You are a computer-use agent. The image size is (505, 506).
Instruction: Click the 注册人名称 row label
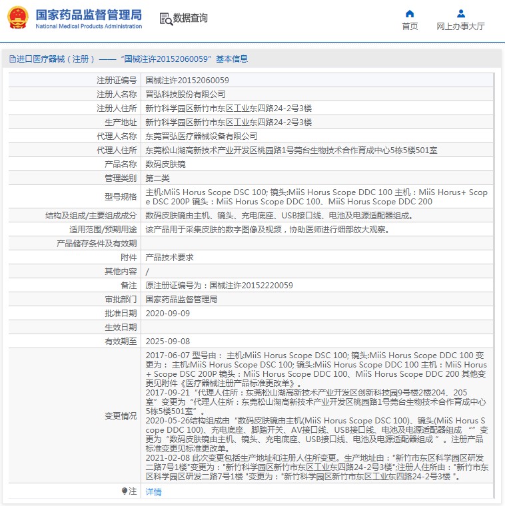click(x=117, y=95)
